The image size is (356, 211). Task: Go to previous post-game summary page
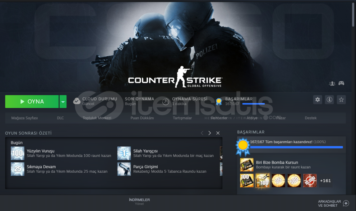click(x=202, y=133)
